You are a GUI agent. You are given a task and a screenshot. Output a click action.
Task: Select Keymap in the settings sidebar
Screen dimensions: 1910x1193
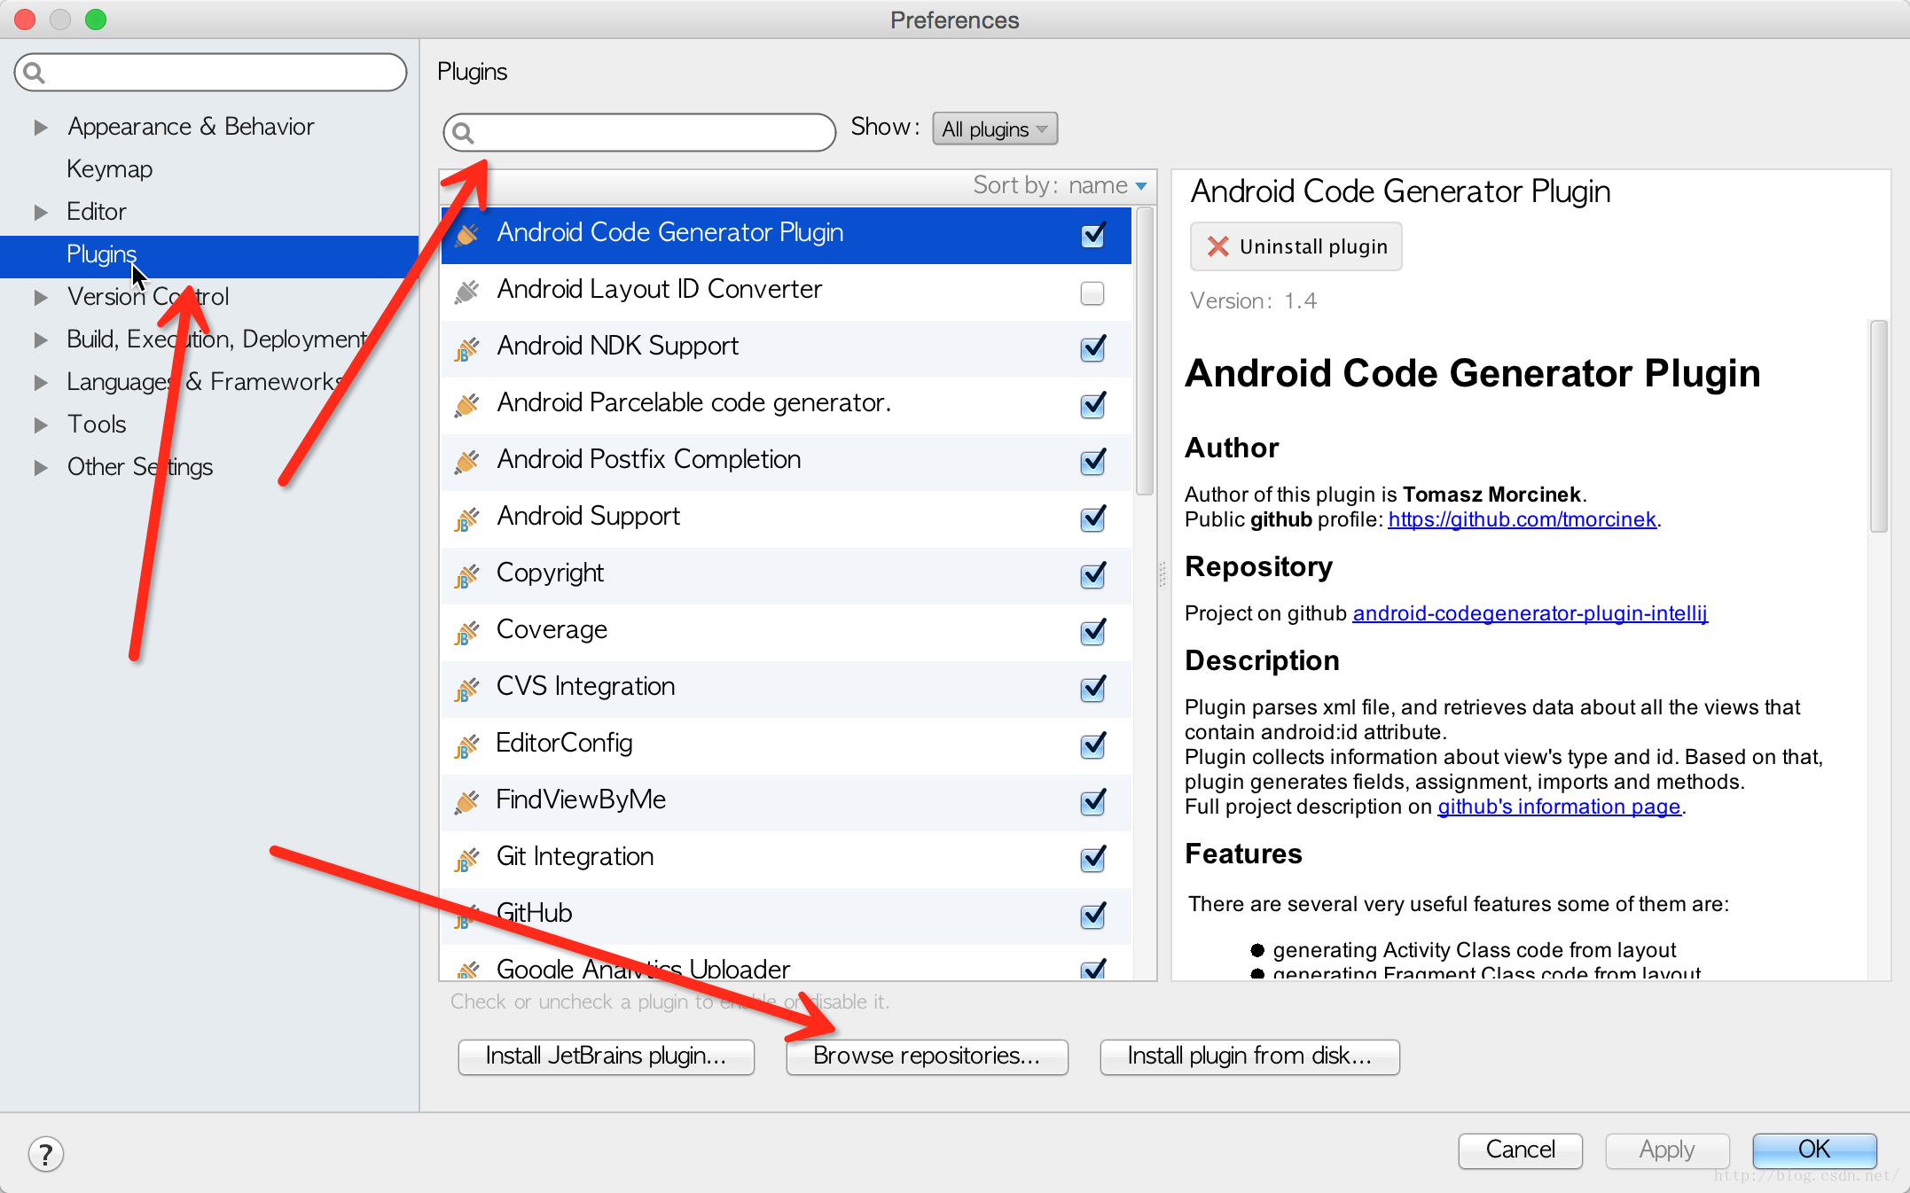coord(109,168)
